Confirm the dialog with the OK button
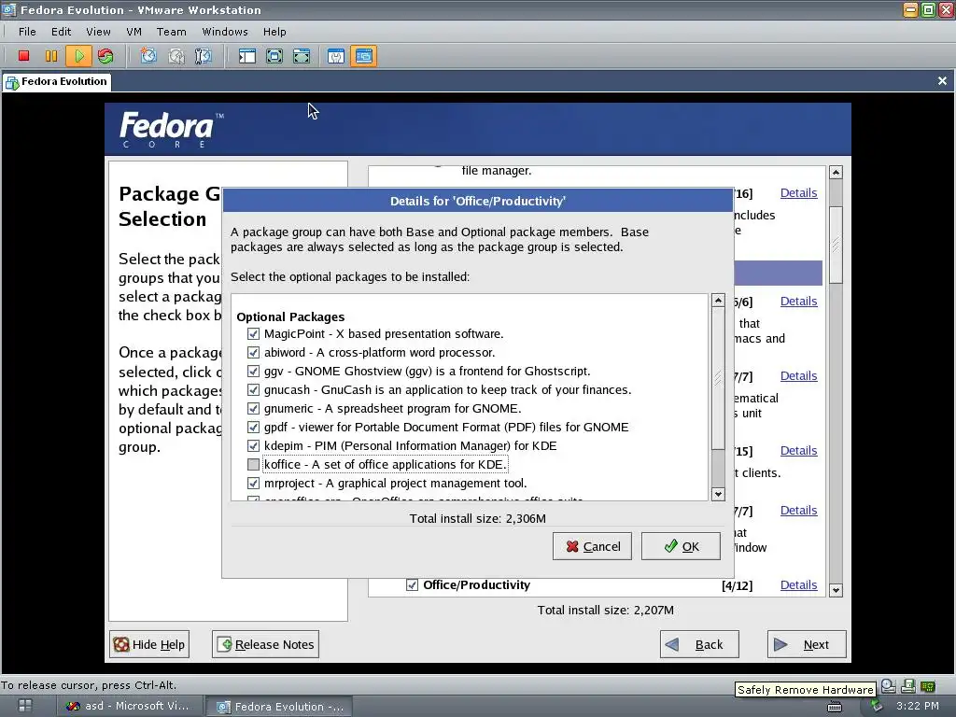 pos(681,546)
